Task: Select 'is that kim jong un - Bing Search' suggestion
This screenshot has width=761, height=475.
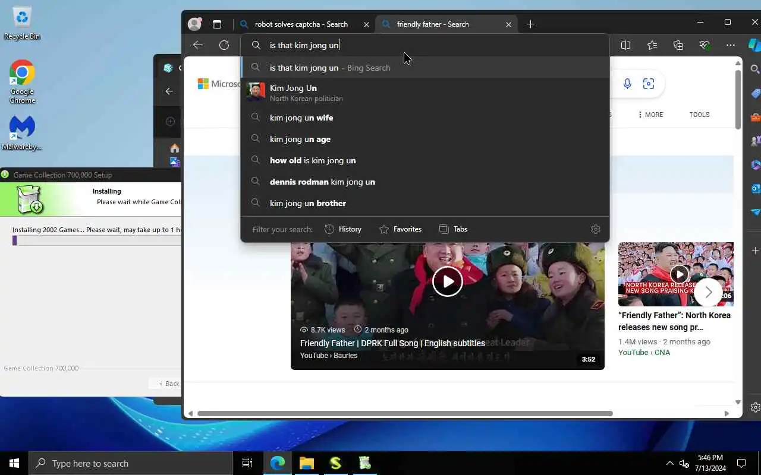Action: coord(425,68)
